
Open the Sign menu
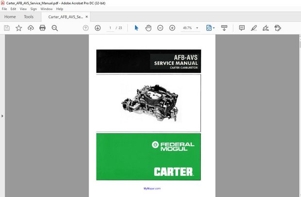33,9
